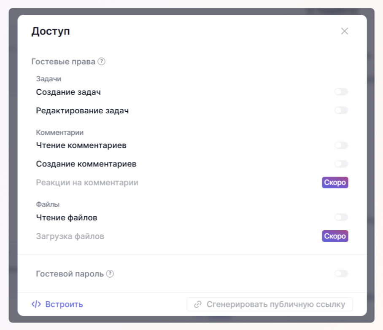
Task: Switch on Чтение файлов permission
Action: click(341, 217)
